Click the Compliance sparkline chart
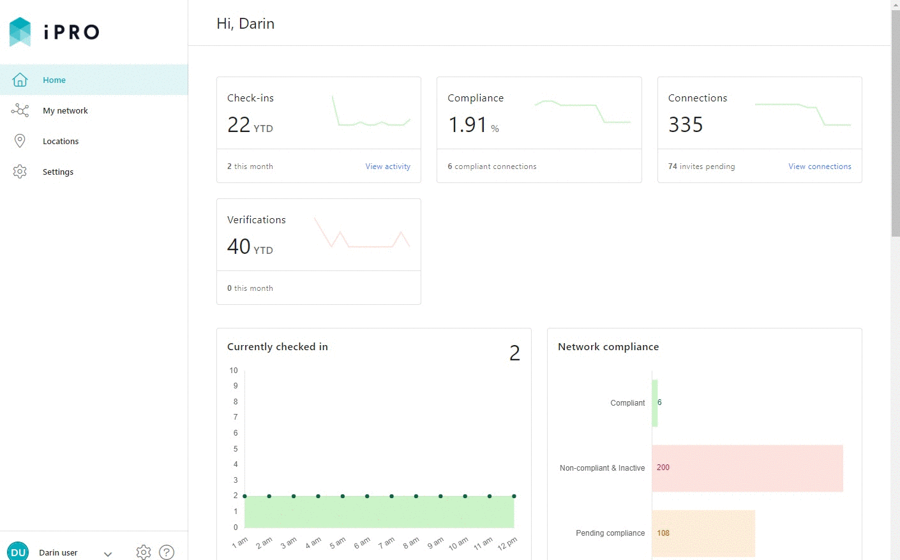The height and width of the screenshot is (560, 900). 582,111
